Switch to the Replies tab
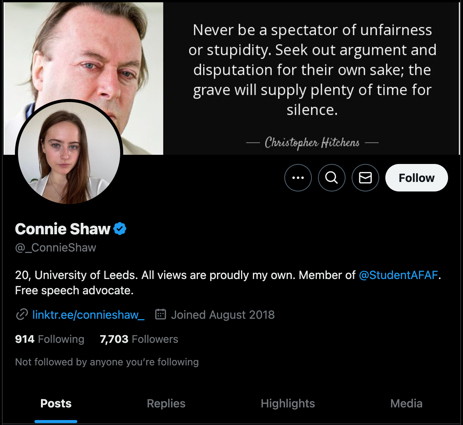Viewport: 463px width, 425px height. click(x=166, y=404)
